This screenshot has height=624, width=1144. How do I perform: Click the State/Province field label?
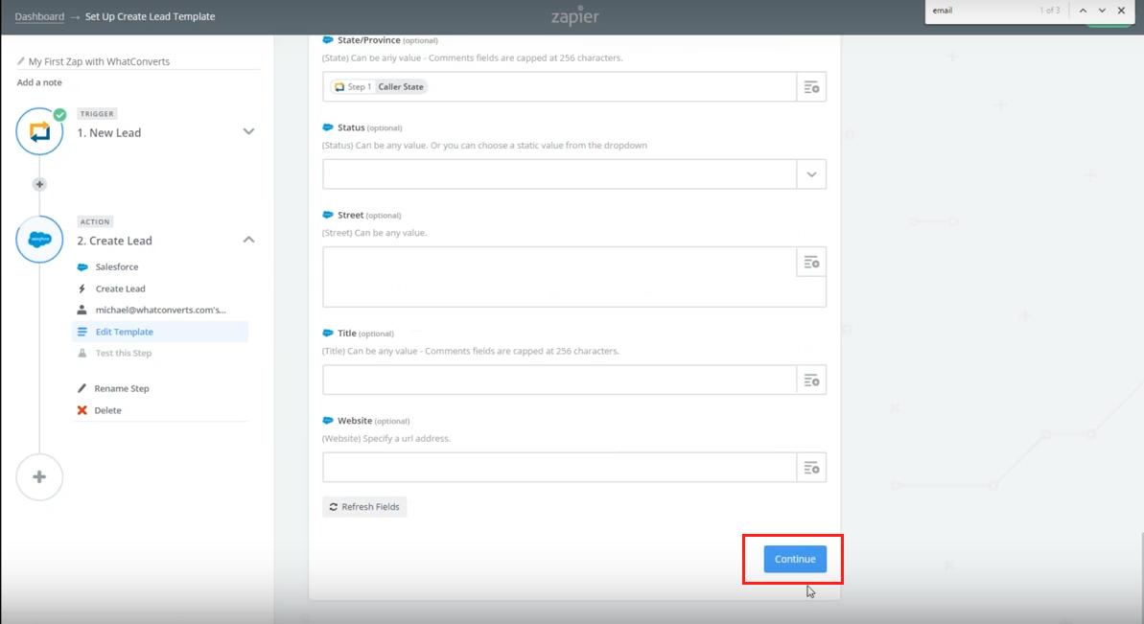[368, 40]
